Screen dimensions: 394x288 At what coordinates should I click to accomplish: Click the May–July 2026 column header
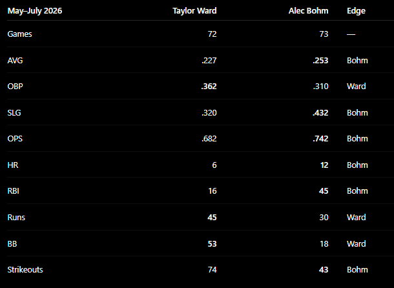[x=35, y=11]
